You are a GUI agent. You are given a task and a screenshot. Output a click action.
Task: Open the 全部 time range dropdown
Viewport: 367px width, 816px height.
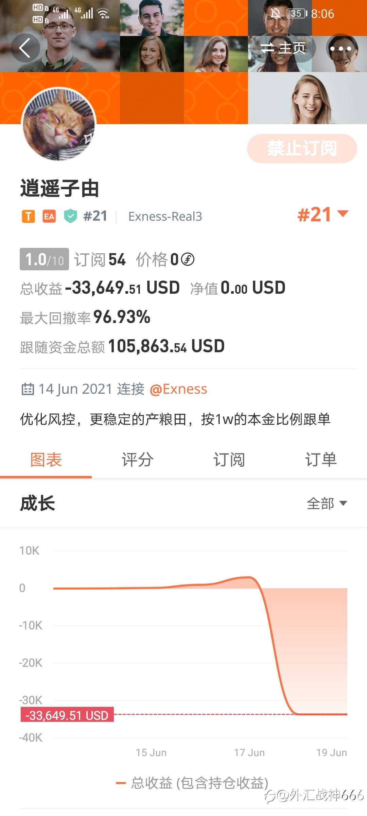327,503
